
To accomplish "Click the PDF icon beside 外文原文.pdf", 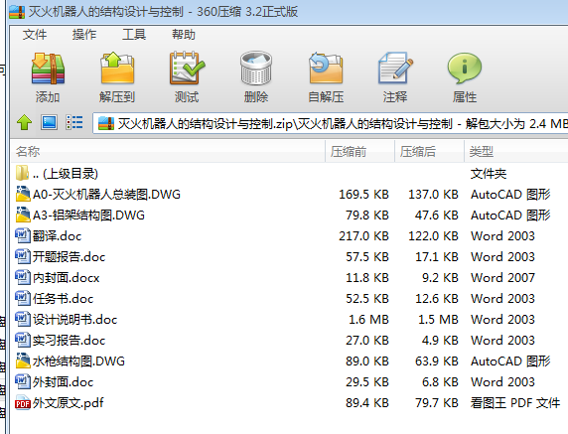I will coord(23,402).
